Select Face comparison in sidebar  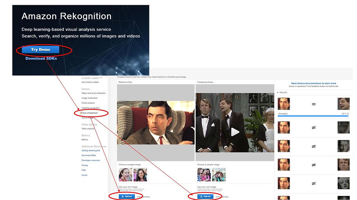[90, 113]
